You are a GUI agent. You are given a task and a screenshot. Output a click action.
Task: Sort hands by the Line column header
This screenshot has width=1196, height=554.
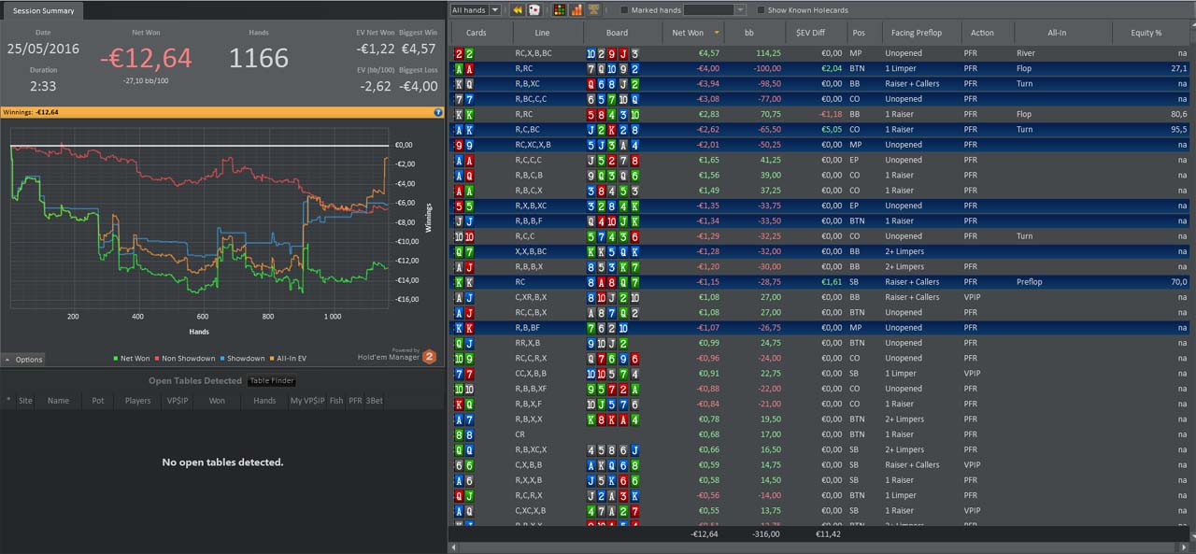pos(548,33)
